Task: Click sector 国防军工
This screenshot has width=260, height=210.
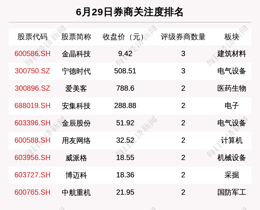Action: [232, 193]
